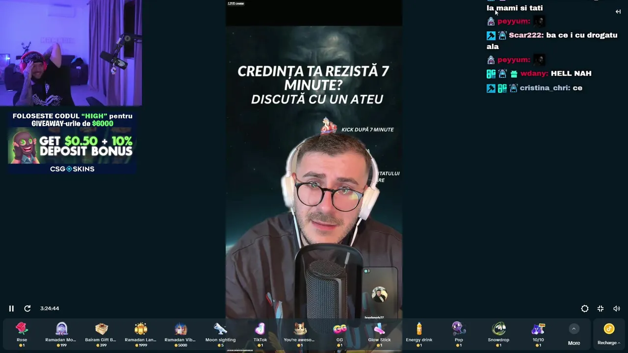Pause the stream playback
Viewport: 628px width, 353px height.
click(x=11, y=308)
